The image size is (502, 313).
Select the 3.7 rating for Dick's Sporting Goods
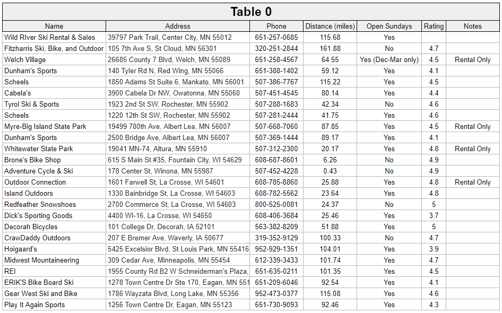click(434, 215)
